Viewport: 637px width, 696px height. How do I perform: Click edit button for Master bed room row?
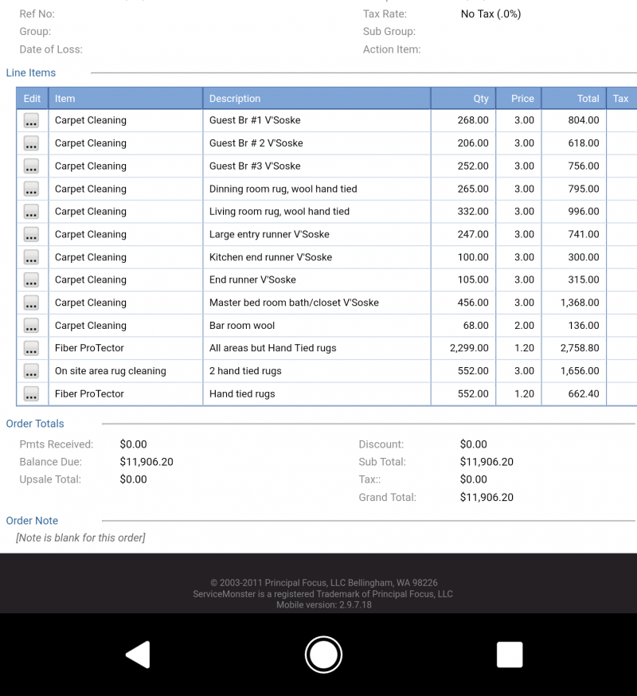31,303
